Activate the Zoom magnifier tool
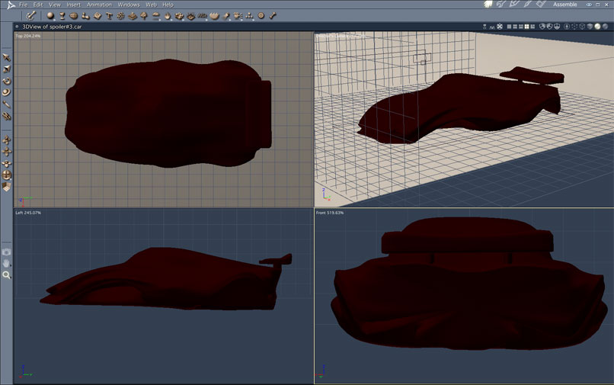 click(x=6, y=275)
